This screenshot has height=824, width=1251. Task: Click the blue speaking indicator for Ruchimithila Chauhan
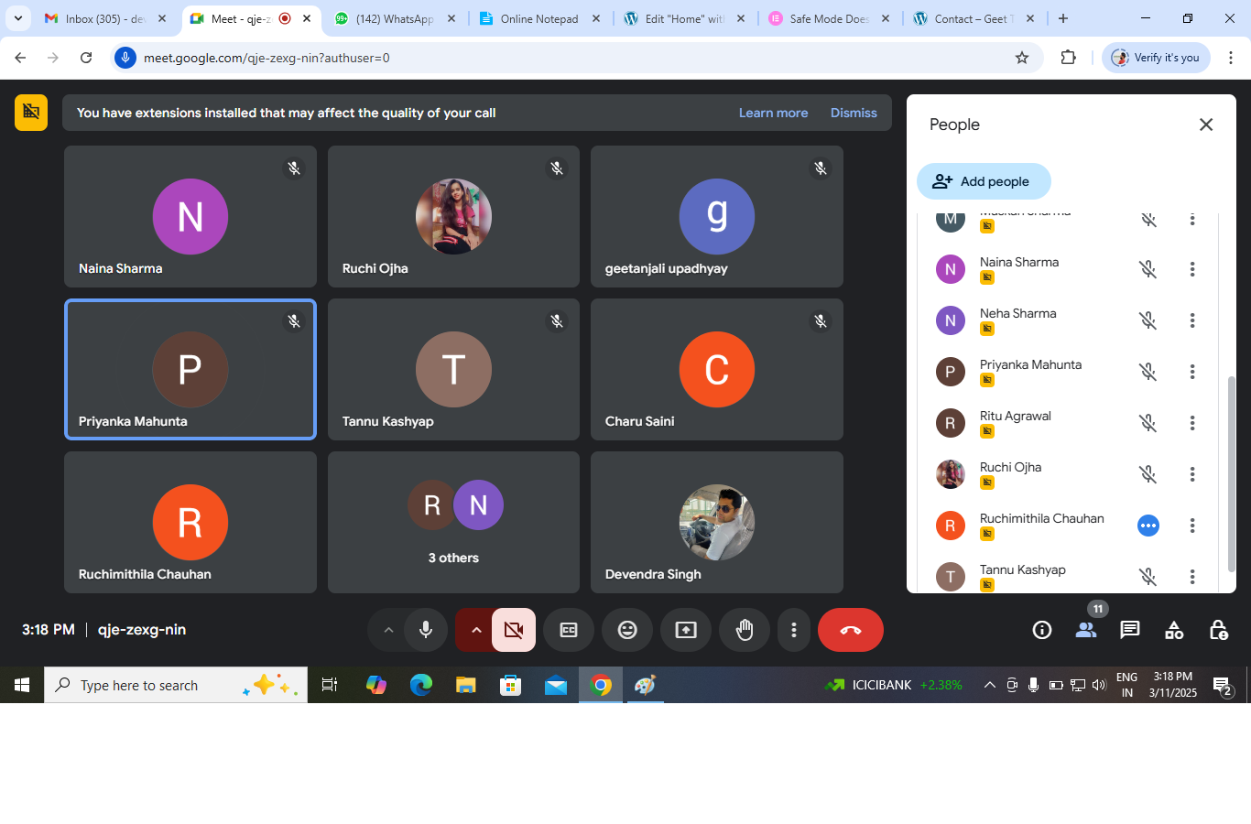coord(1148,526)
